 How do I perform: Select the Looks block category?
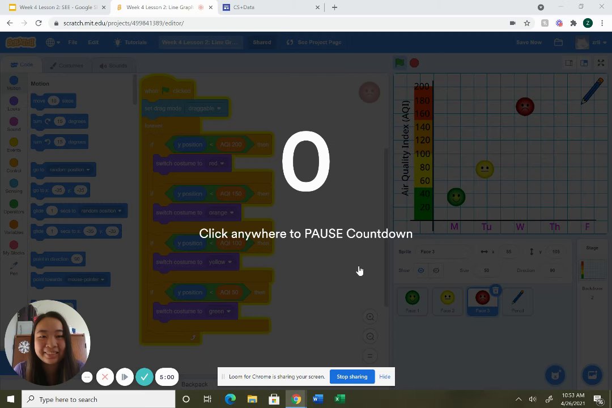14,104
